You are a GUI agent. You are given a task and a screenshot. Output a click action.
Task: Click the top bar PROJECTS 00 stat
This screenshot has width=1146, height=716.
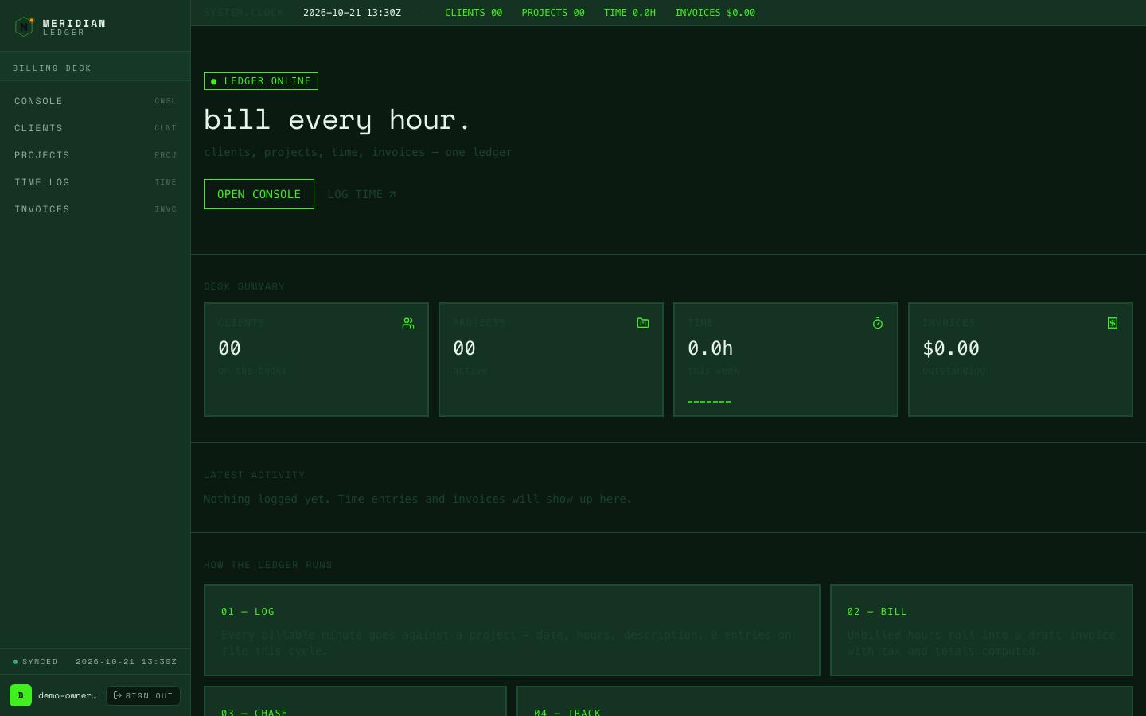tap(553, 13)
